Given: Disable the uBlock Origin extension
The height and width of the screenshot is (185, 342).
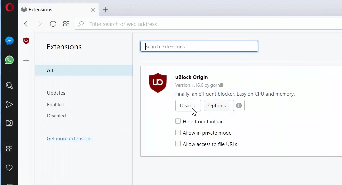Looking at the screenshot, I should [x=188, y=106].
